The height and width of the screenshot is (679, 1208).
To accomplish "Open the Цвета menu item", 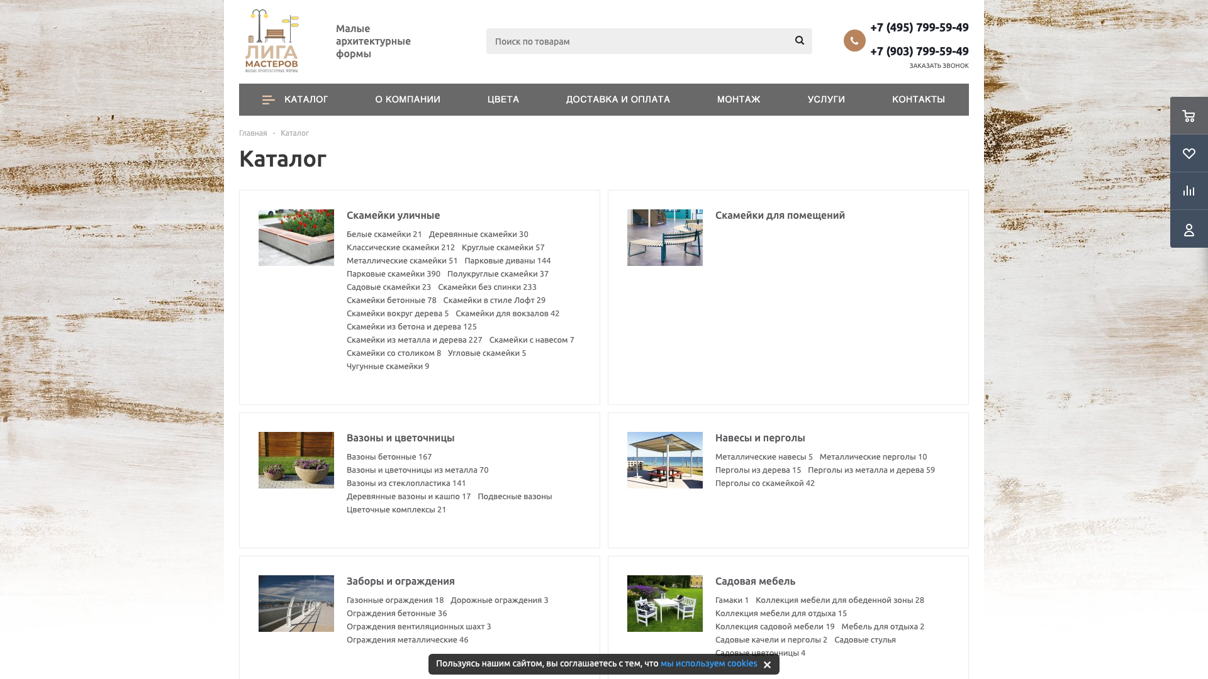I will coord(503,99).
